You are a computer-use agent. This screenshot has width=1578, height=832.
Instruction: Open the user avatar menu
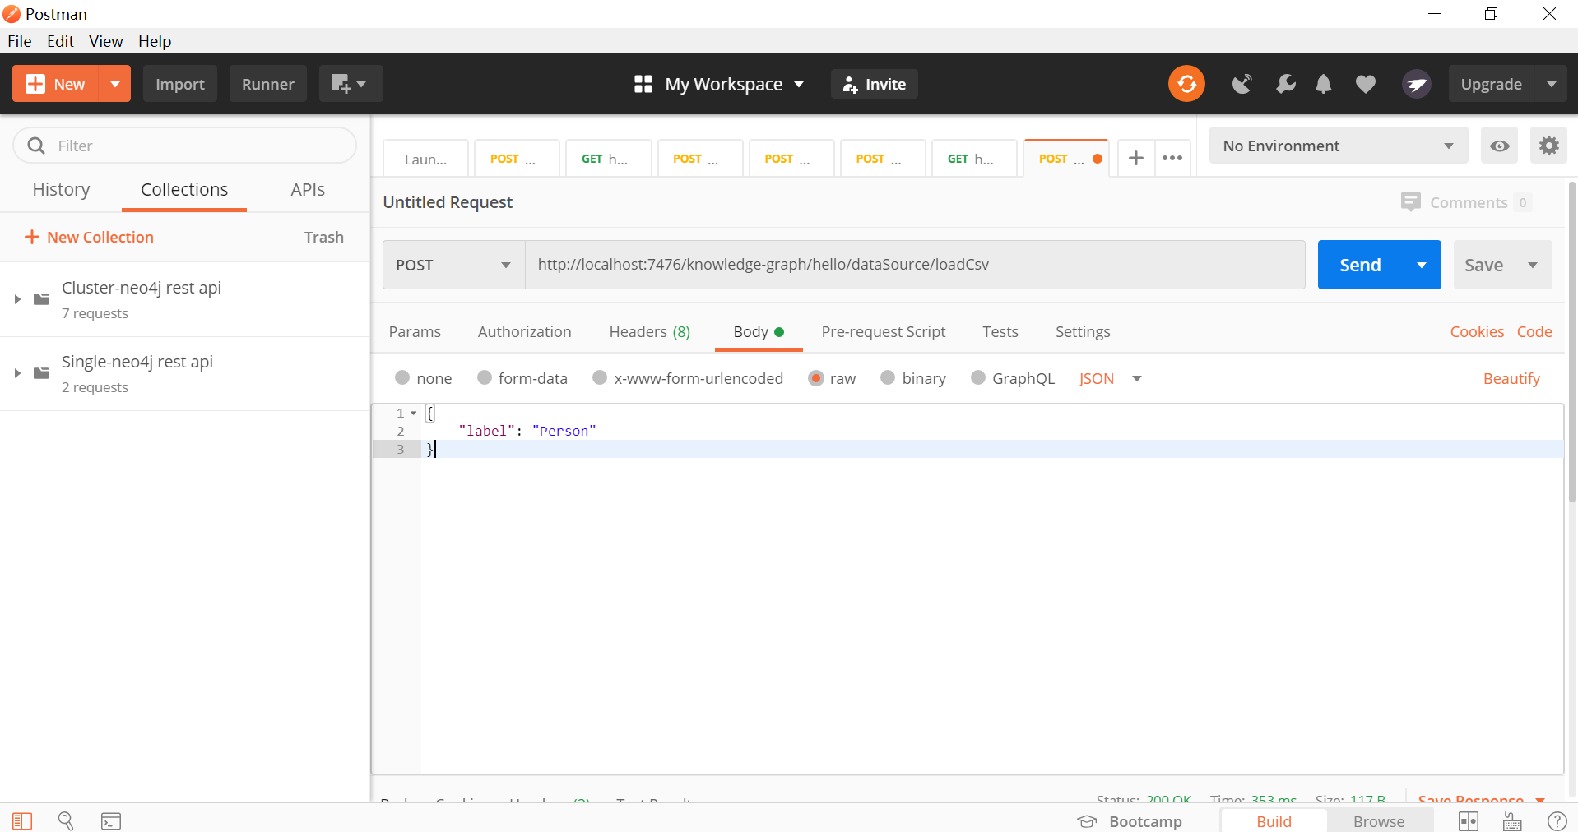(1416, 84)
